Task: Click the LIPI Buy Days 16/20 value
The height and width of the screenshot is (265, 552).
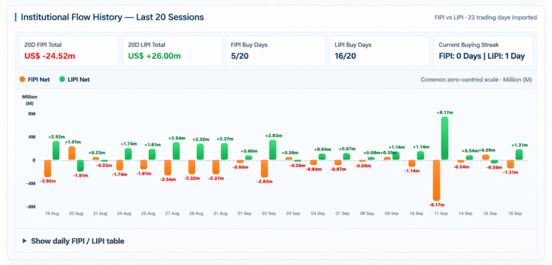Action: (x=344, y=56)
